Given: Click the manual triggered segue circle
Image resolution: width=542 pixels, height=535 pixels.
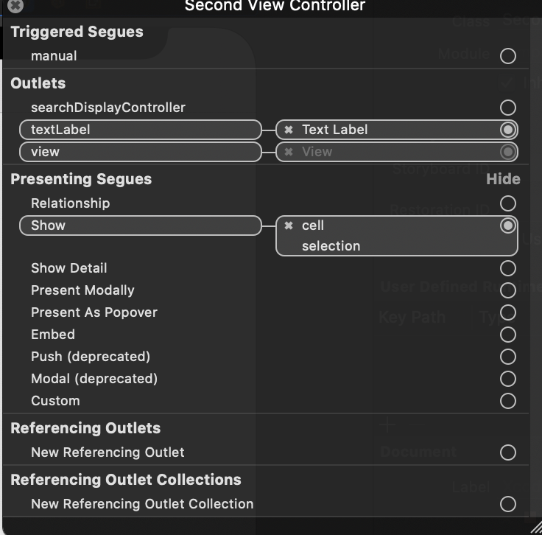Looking at the screenshot, I should [x=508, y=56].
